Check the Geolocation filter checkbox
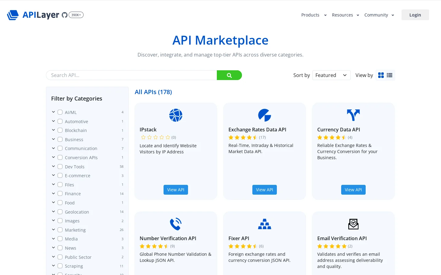Screen dimensions: 441x275 (x=60, y=212)
